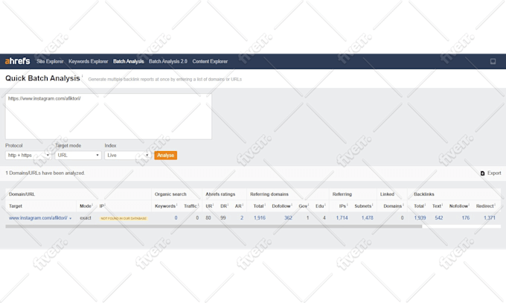Select the Batch Analysis tab

129,61
